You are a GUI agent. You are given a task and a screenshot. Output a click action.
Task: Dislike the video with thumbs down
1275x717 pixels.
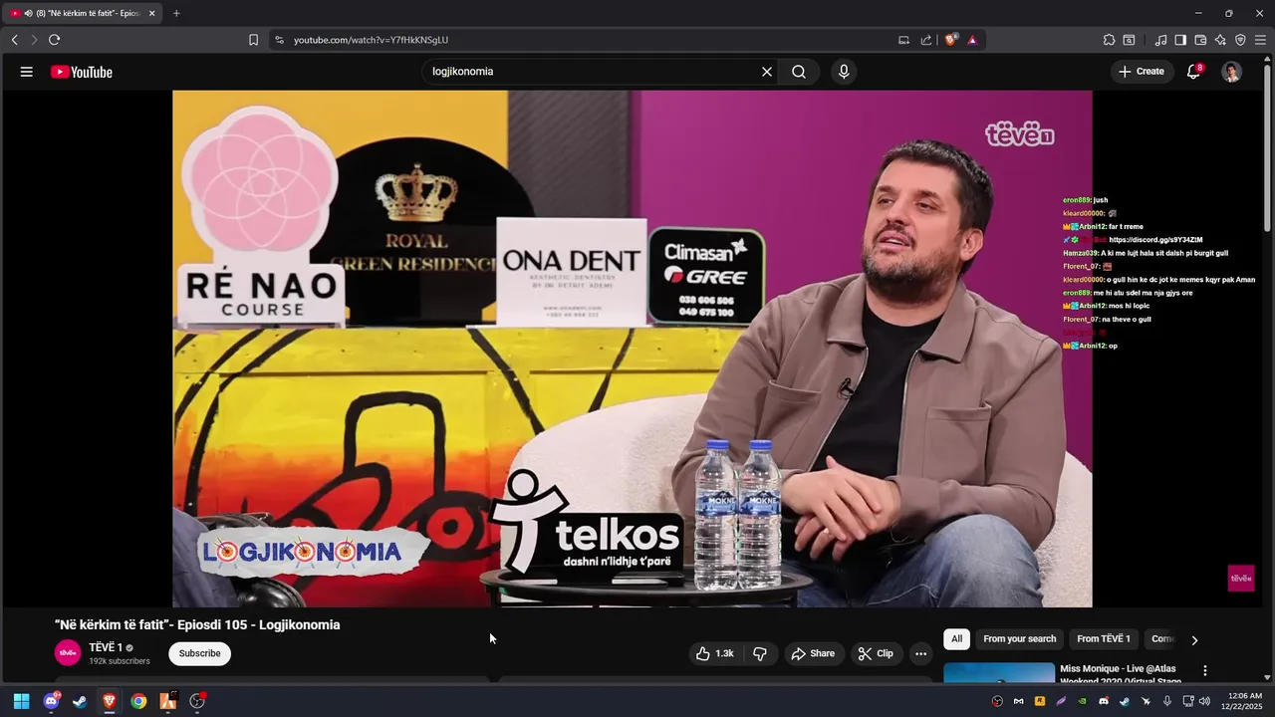[760, 653]
